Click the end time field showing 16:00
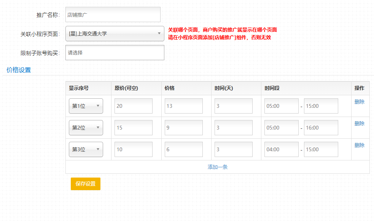Viewport: 374px width, 221px height. click(x=321, y=128)
